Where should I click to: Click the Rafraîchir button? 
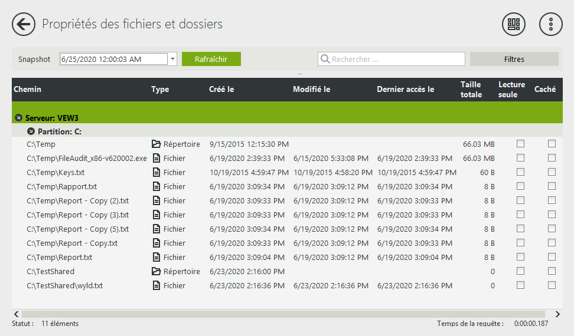coord(211,59)
